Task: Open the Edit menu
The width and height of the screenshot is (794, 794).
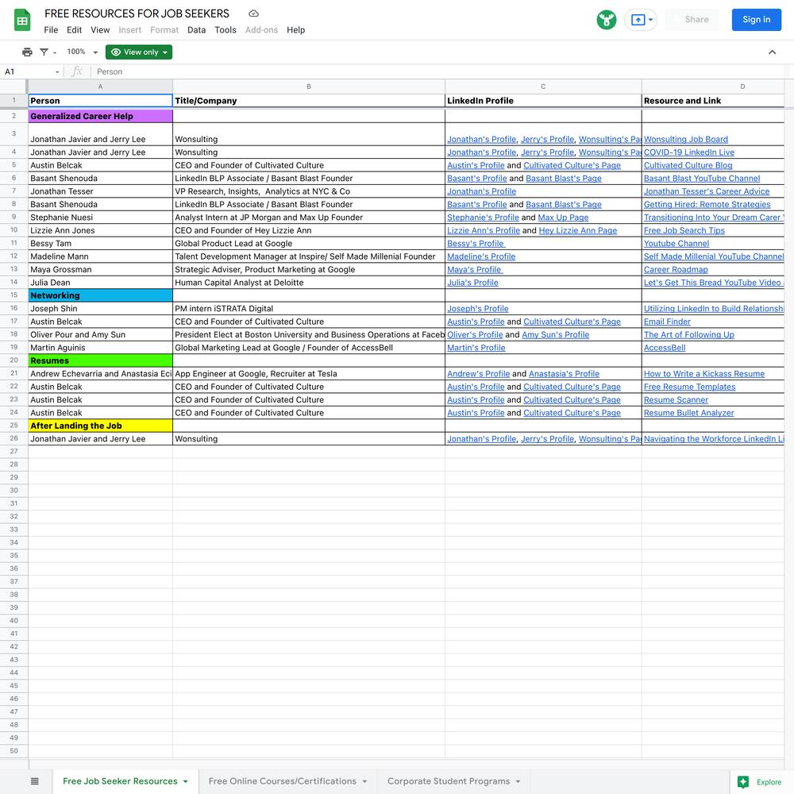Action: pyautogui.click(x=74, y=30)
